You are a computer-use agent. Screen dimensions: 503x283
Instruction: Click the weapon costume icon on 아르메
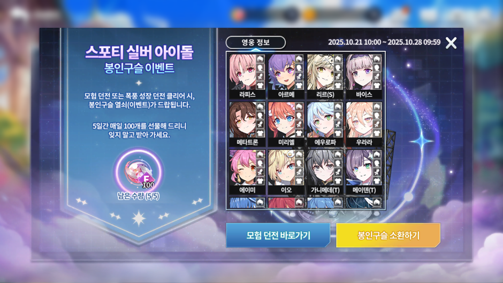tap(299, 77)
